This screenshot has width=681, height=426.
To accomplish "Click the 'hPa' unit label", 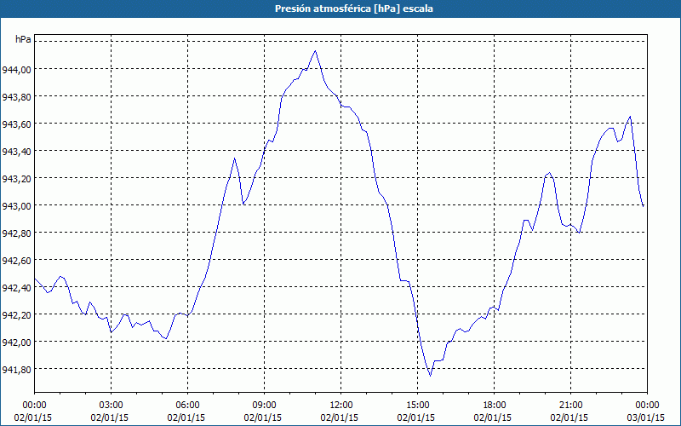I will click(x=23, y=39).
